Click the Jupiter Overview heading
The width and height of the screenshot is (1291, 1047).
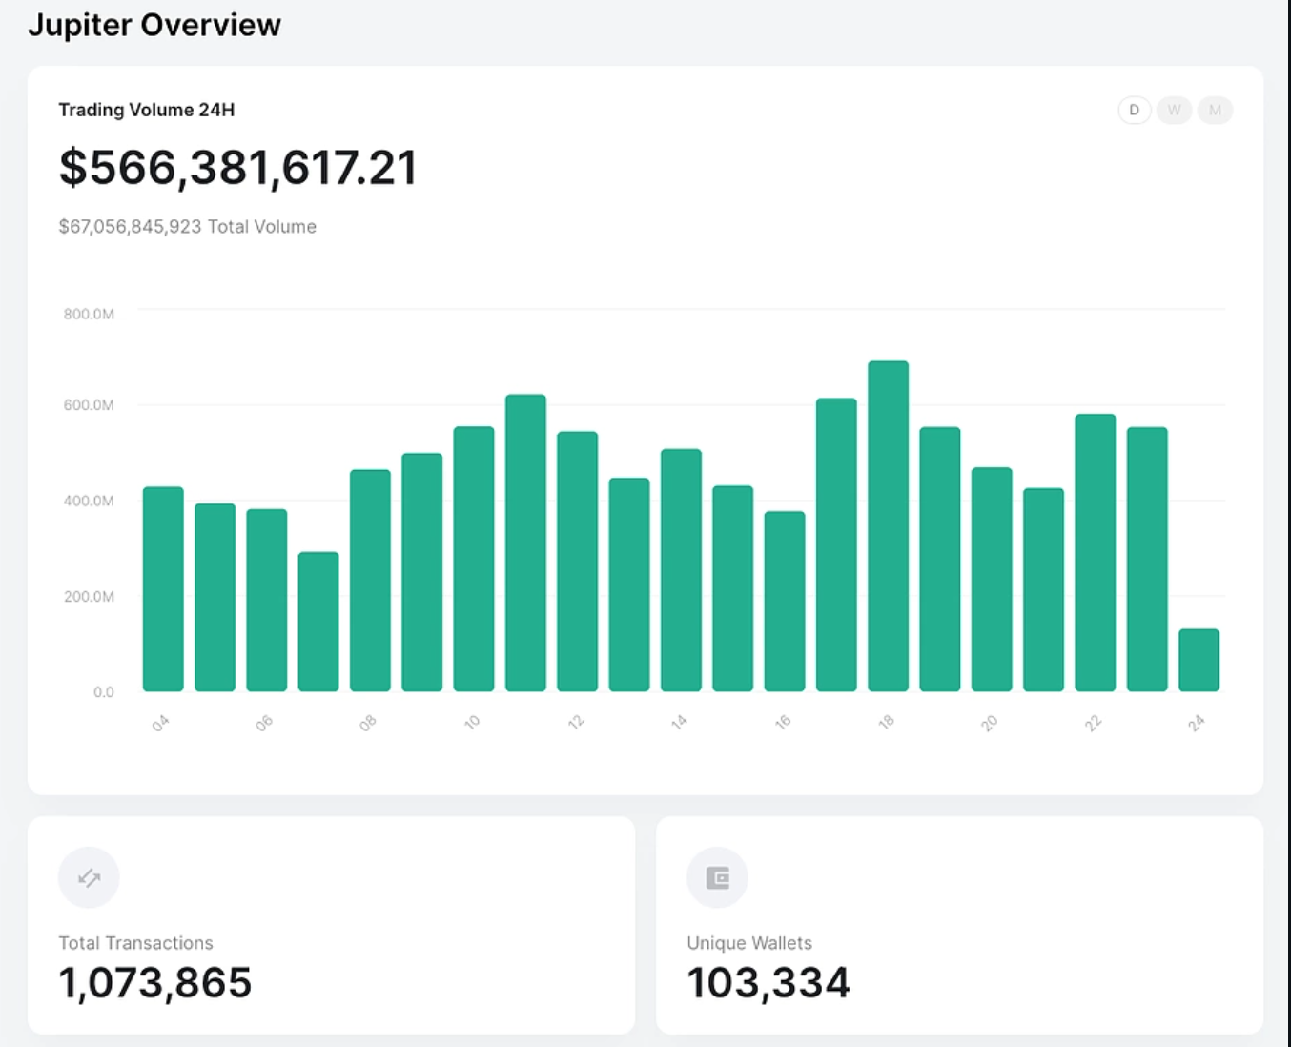coord(154,25)
